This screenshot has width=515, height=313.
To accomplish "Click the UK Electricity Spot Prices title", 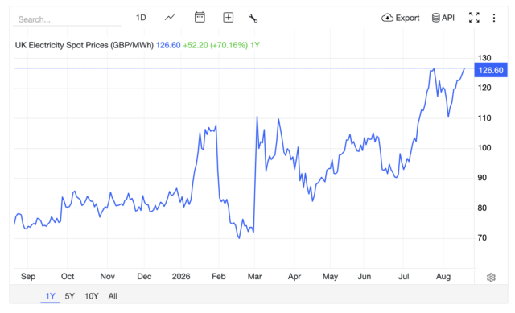I will (84, 45).
